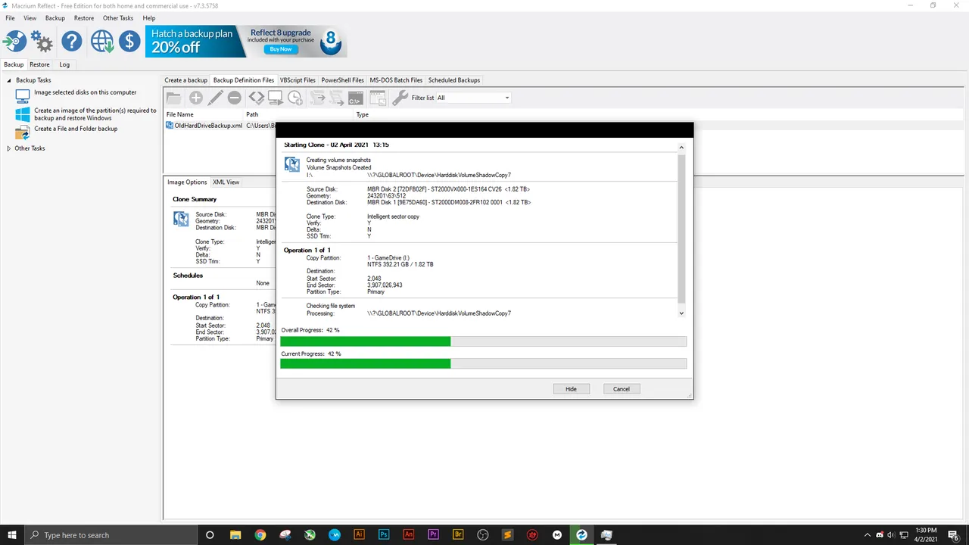This screenshot has height=545, width=969.
Task: Click the desktop shortcut window icon
Action: tap(377, 98)
